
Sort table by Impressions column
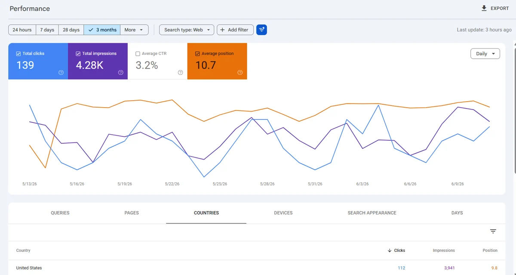tap(444, 250)
